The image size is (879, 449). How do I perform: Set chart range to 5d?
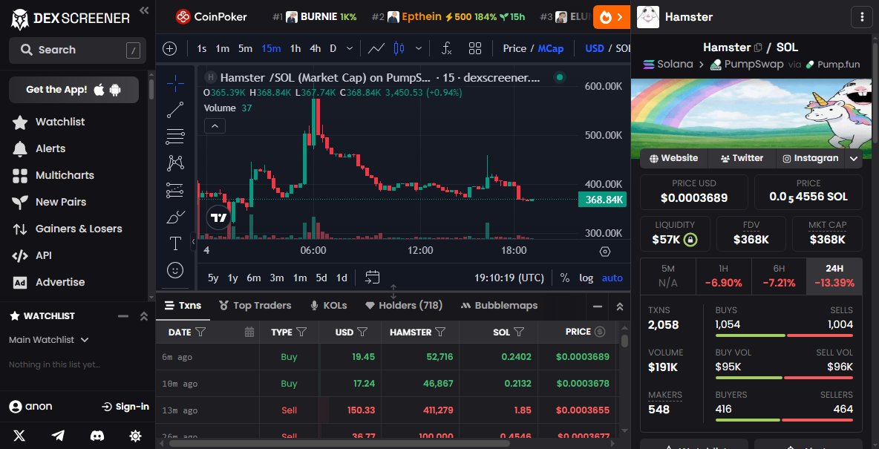click(321, 278)
